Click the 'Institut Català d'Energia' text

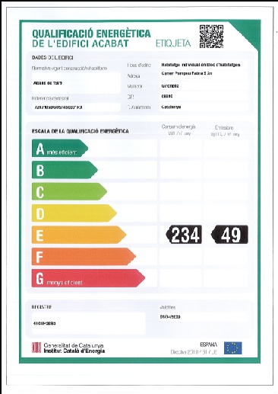click(x=74, y=351)
